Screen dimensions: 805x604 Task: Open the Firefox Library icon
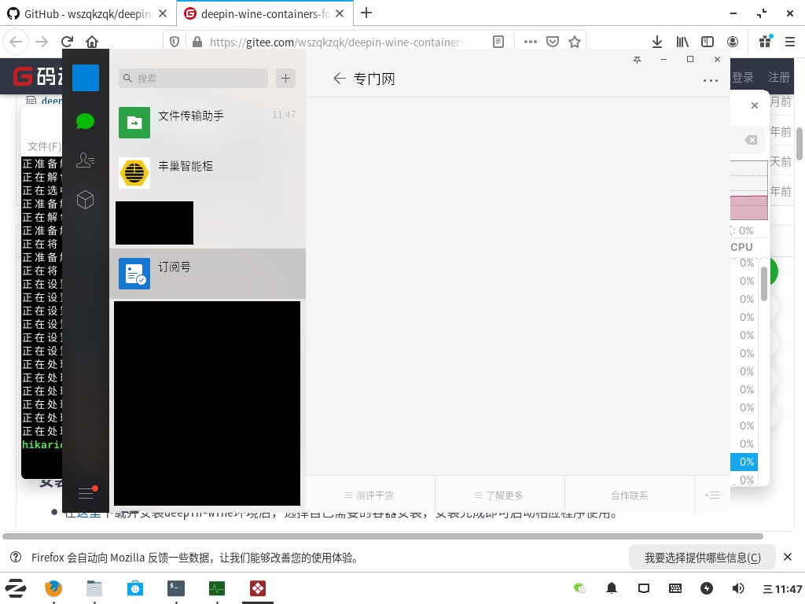pos(682,42)
